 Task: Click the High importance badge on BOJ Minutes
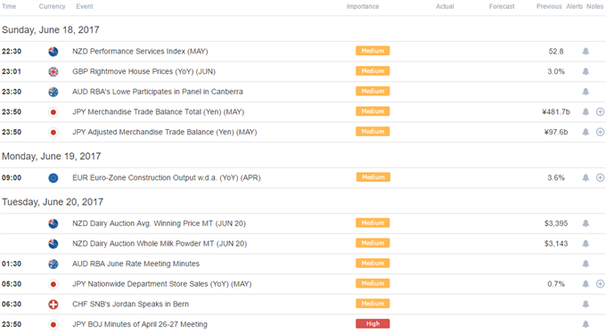[373, 324]
